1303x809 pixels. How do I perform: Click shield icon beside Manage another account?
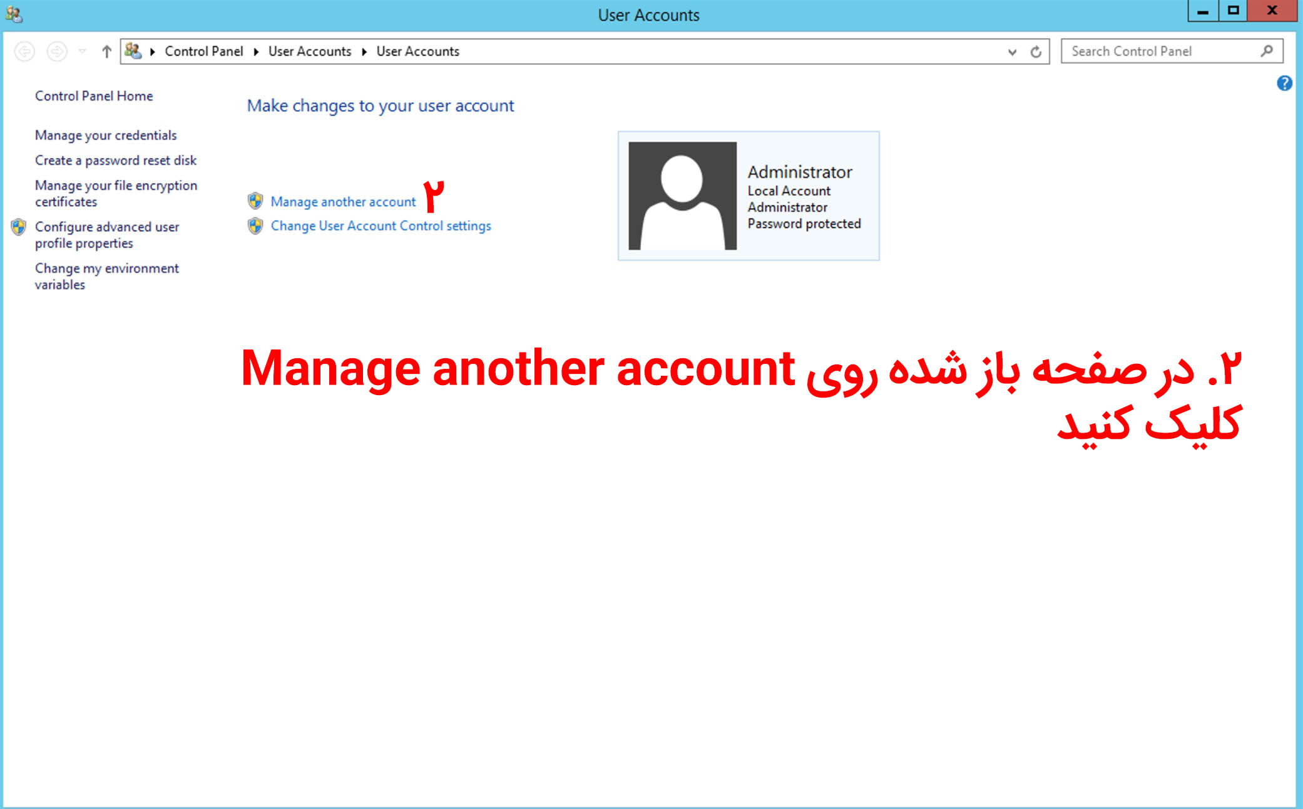point(255,201)
